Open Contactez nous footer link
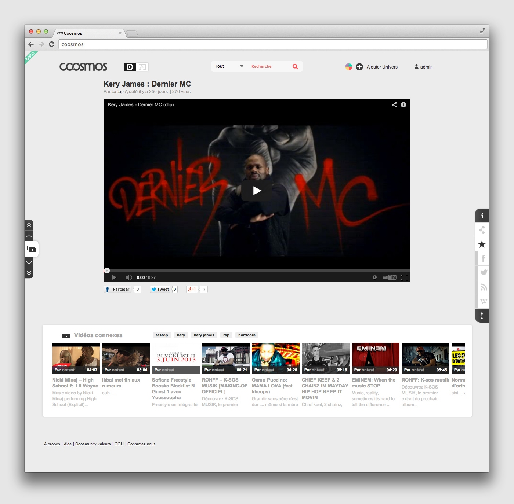The width and height of the screenshot is (514, 504). point(141,444)
